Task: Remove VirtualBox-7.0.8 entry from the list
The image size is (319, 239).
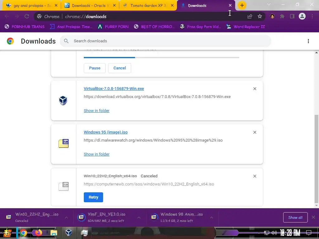Action: 255,89
